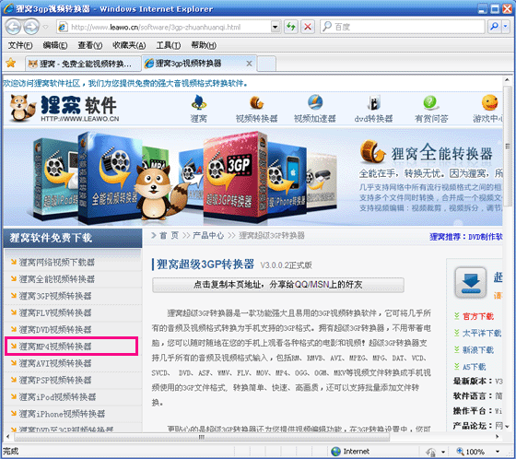The image size is (516, 459).
Task: Open 狸窝iPhone视频转换器 in the sidebar
Action: [x=62, y=413]
